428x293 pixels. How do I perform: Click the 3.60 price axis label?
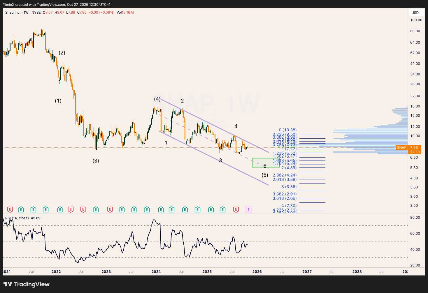(x=414, y=187)
